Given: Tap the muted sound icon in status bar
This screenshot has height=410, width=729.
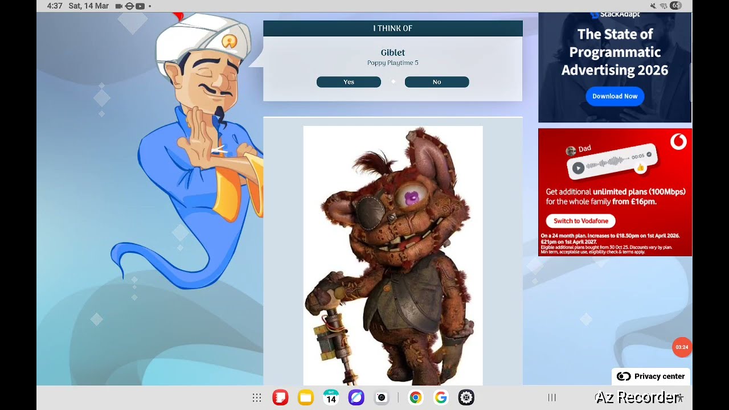Looking at the screenshot, I should click(x=653, y=6).
